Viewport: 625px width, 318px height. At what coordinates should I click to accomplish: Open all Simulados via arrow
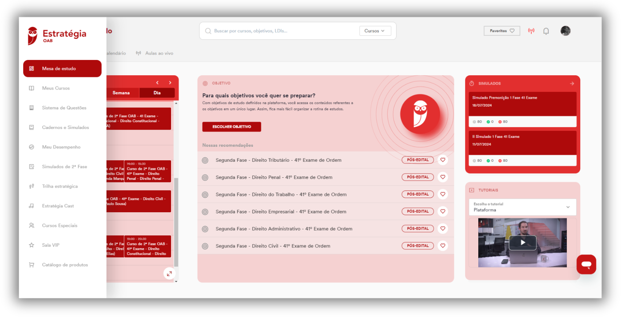[x=572, y=83]
